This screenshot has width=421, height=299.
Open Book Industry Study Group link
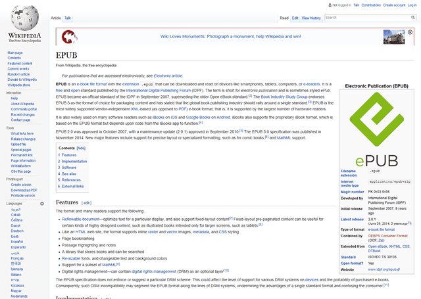tap(284, 97)
